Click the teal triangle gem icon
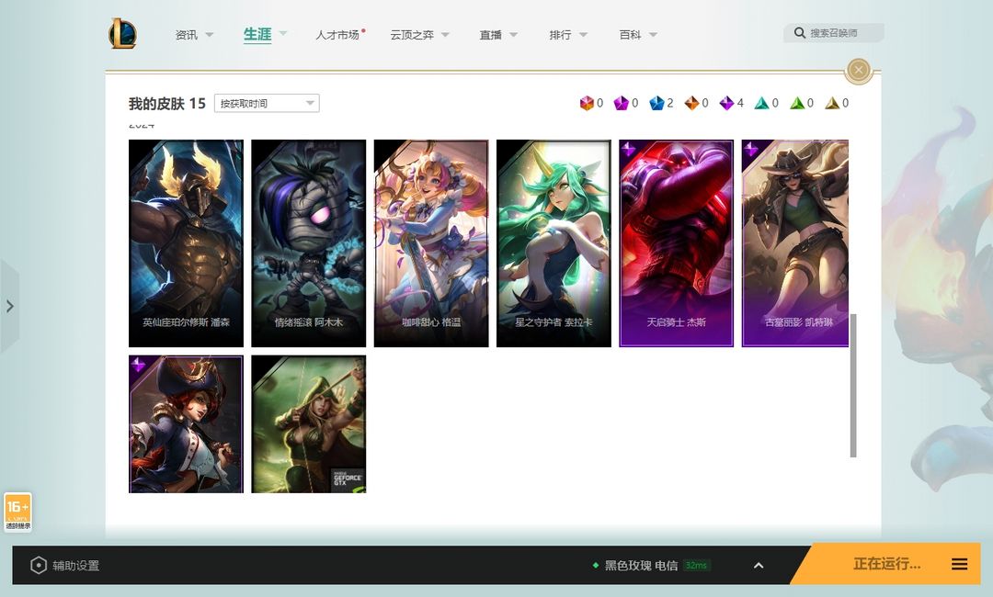 [x=761, y=103]
